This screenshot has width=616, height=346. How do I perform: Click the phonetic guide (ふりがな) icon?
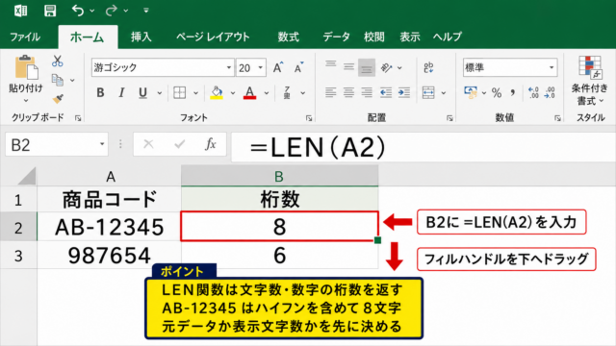click(287, 93)
